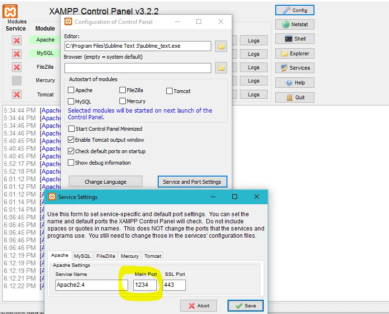This screenshot has height=314, width=389.
Task: Quit the XAMPP control panel
Action: pos(295,97)
